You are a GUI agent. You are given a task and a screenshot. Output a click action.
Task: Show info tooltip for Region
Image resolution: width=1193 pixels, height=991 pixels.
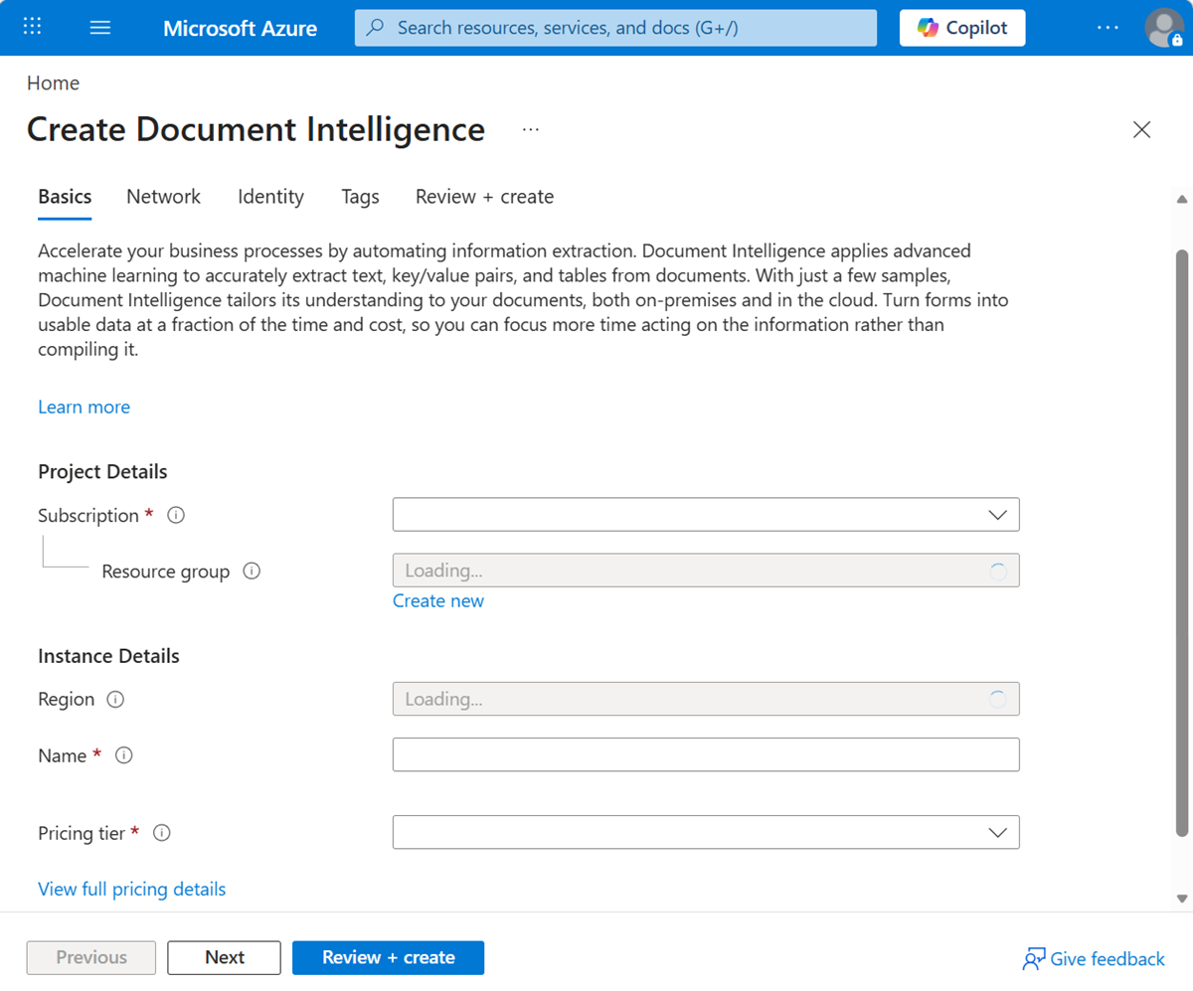pyautogui.click(x=115, y=699)
